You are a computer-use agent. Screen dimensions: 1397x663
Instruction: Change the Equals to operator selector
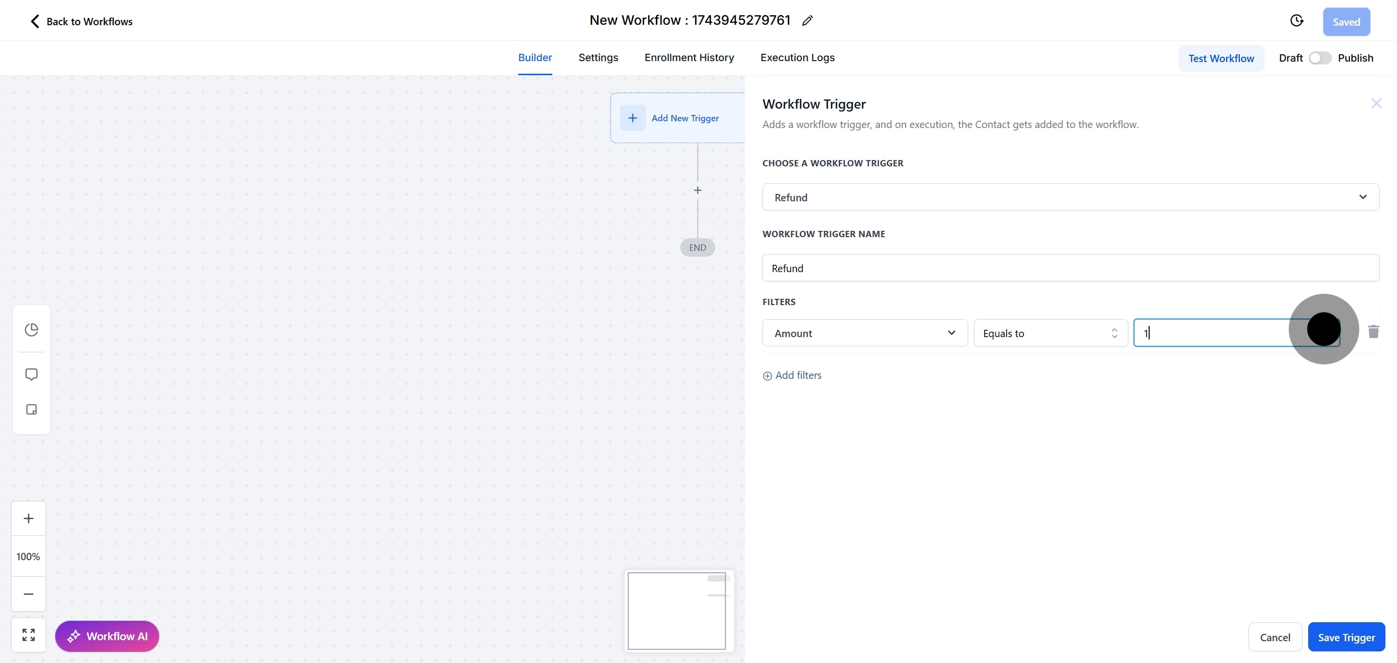1050,333
